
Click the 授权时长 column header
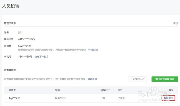tap(105, 90)
